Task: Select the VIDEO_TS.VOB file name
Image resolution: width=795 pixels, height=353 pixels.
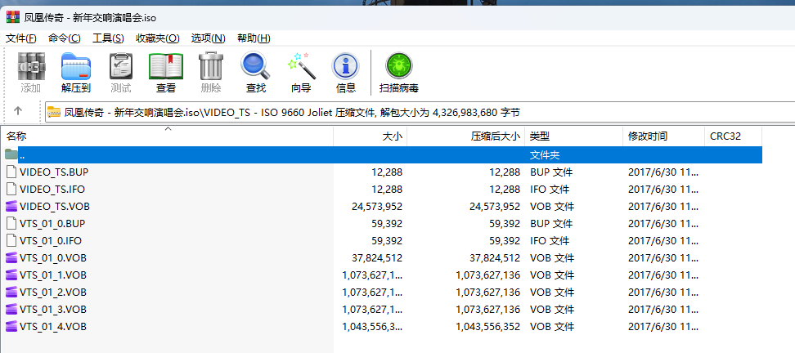Action: pos(55,207)
